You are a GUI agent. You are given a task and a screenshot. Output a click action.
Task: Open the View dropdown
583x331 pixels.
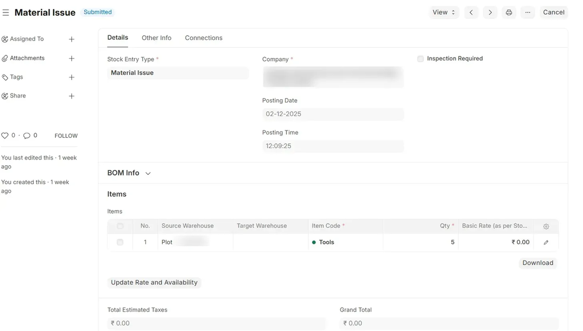444,13
